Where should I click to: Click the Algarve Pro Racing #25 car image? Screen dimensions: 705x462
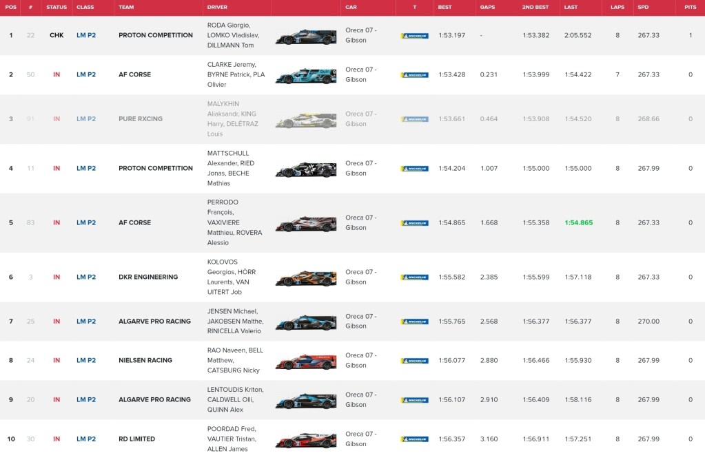click(x=306, y=323)
